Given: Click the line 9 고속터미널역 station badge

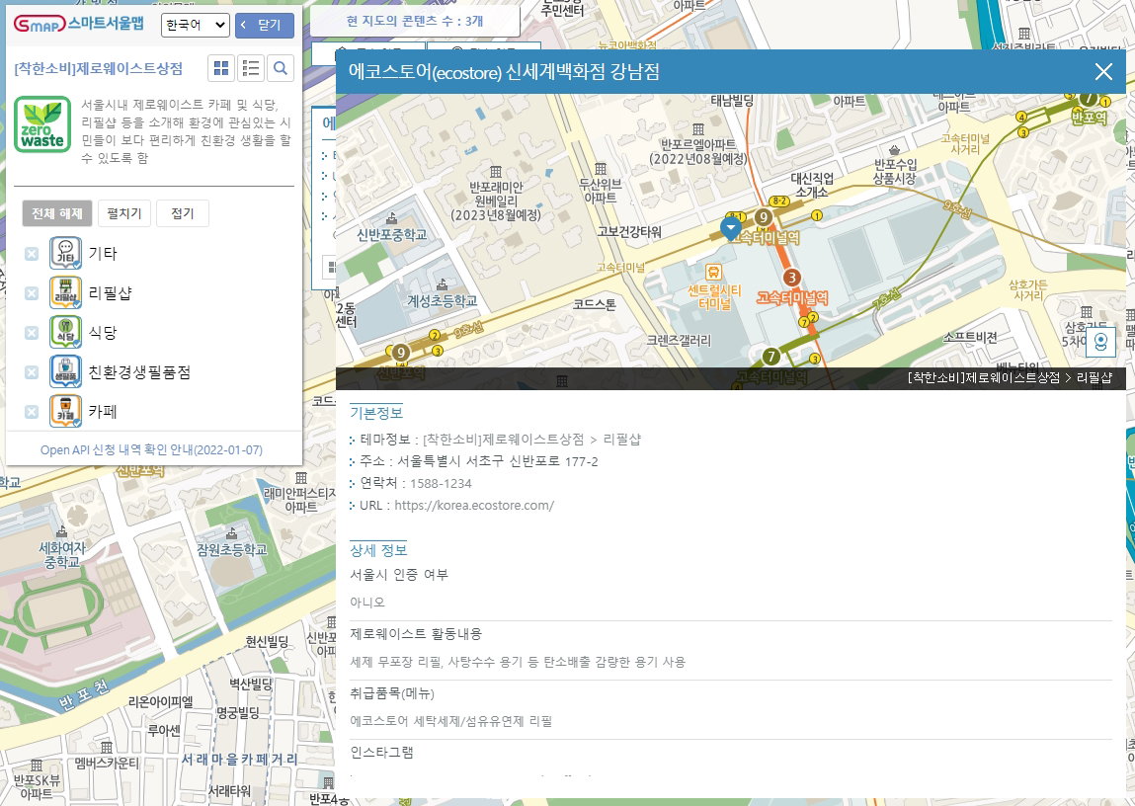Looking at the screenshot, I should tap(763, 216).
